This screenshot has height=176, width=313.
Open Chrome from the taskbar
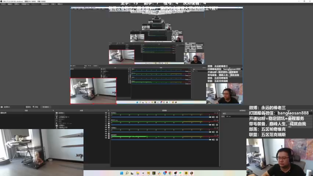[170, 173]
